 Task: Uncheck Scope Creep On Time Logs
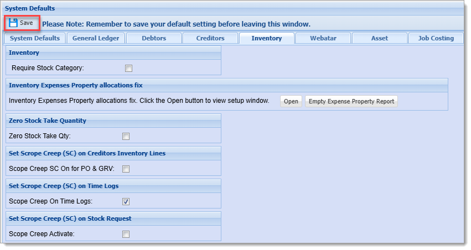click(x=126, y=202)
